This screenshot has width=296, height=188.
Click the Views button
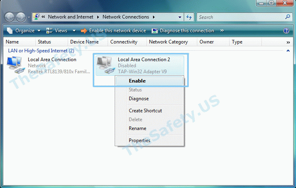click(x=57, y=31)
